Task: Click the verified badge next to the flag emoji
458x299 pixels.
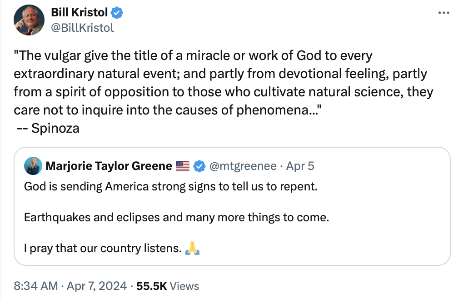Action: [x=199, y=166]
